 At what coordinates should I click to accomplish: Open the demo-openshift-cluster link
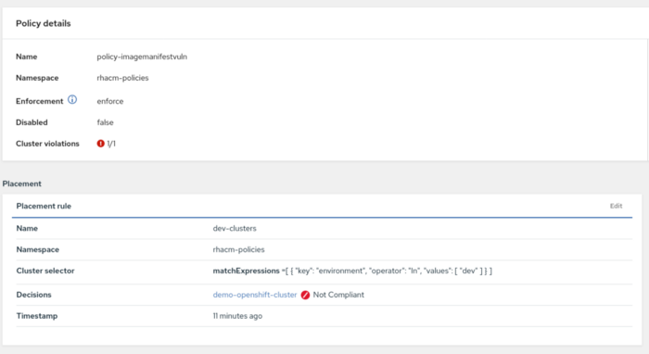255,295
